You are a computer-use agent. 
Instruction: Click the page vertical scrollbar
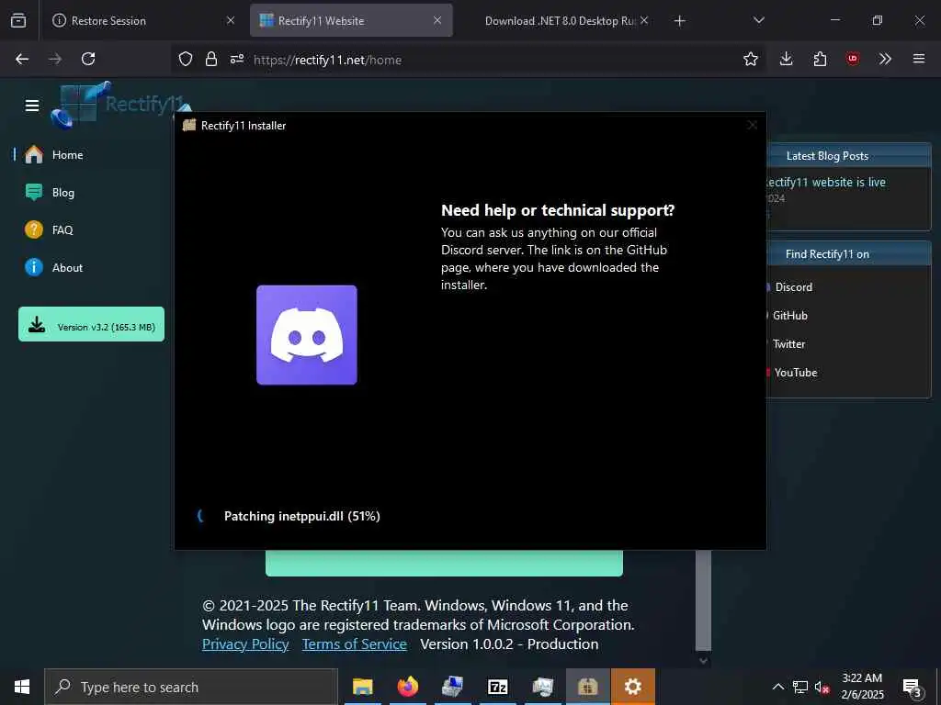pos(703,599)
